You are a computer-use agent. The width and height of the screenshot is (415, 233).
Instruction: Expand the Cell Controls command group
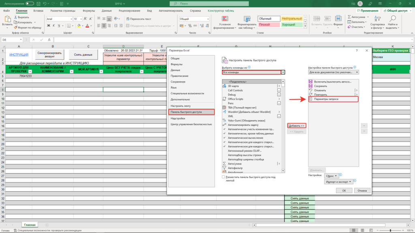click(279, 90)
